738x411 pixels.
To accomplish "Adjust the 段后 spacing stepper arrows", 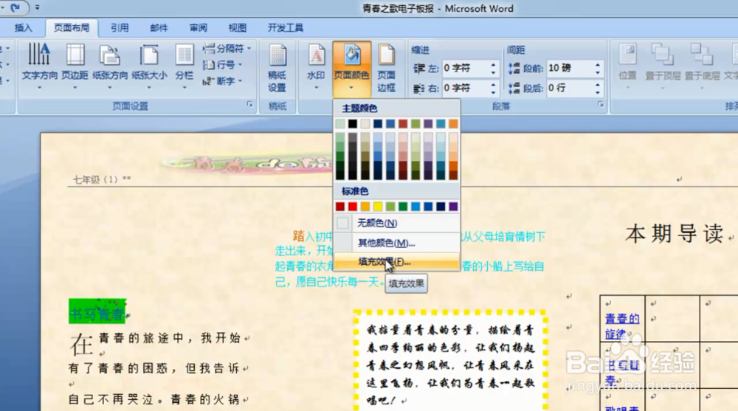I will click(598, 89).
